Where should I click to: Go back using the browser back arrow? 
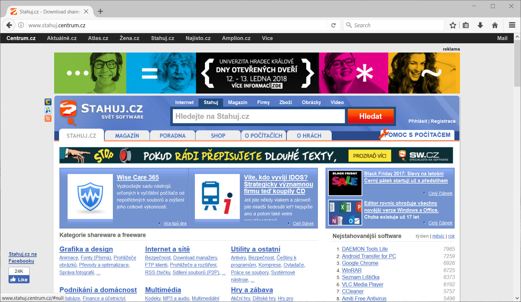click(x=9, y=25)
